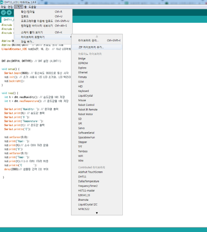Open the 도움말 menu in menu bar

[x=32, y=7]
